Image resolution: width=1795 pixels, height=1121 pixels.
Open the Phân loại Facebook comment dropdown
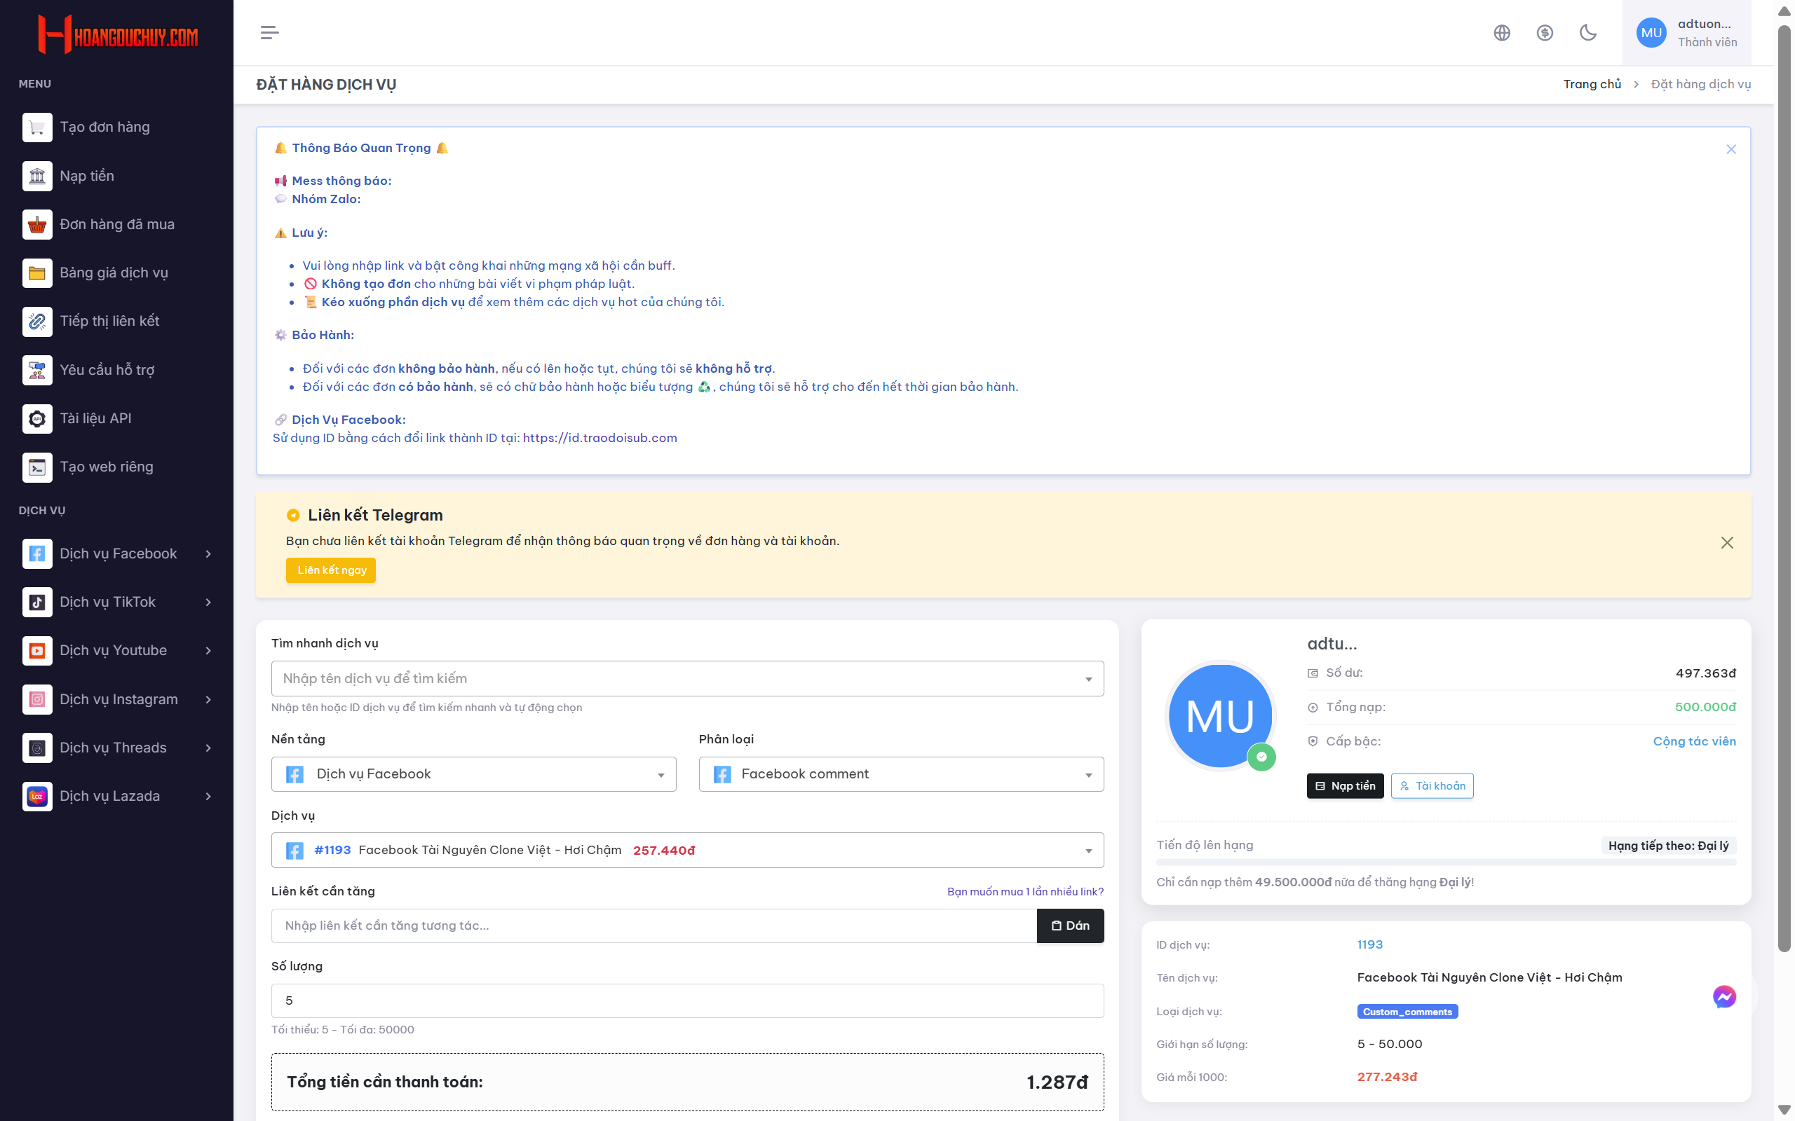pos(901,774)
